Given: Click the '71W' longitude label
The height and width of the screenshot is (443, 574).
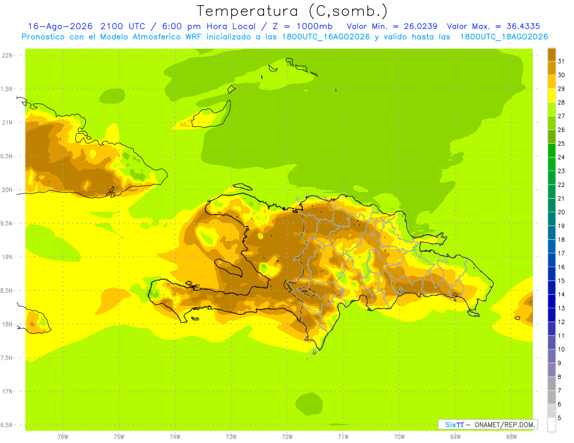Looking at the screenshot, I should [343, 436].
